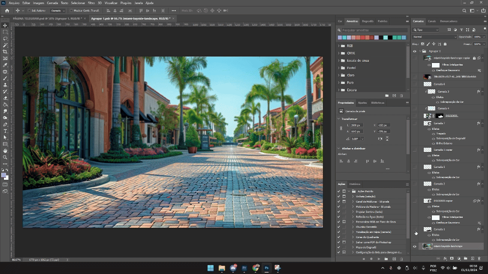The width and height of the screenshot is (488, 274).
Task: Select the Pen tool
Action: click(x=5, y=125)
